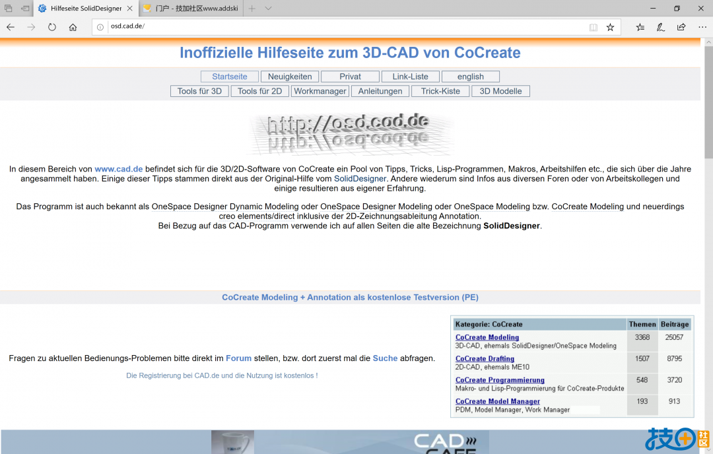Image resolution: width=713 pixels, height=454 pixels.
Task: Reload the page with the refresh icon
Action: pyautogui.click(x=52, y=27)
